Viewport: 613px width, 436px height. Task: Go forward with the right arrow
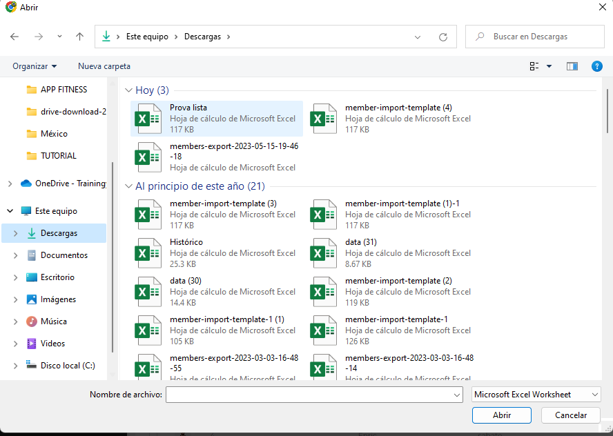[x=39, y=37]
